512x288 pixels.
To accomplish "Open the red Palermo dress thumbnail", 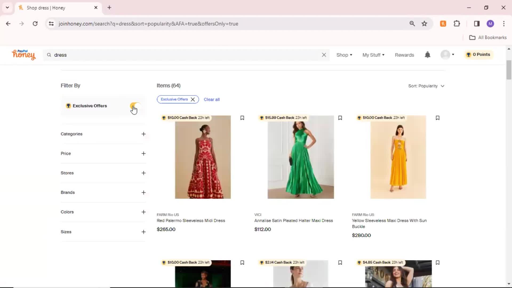I will coord(203,157).
